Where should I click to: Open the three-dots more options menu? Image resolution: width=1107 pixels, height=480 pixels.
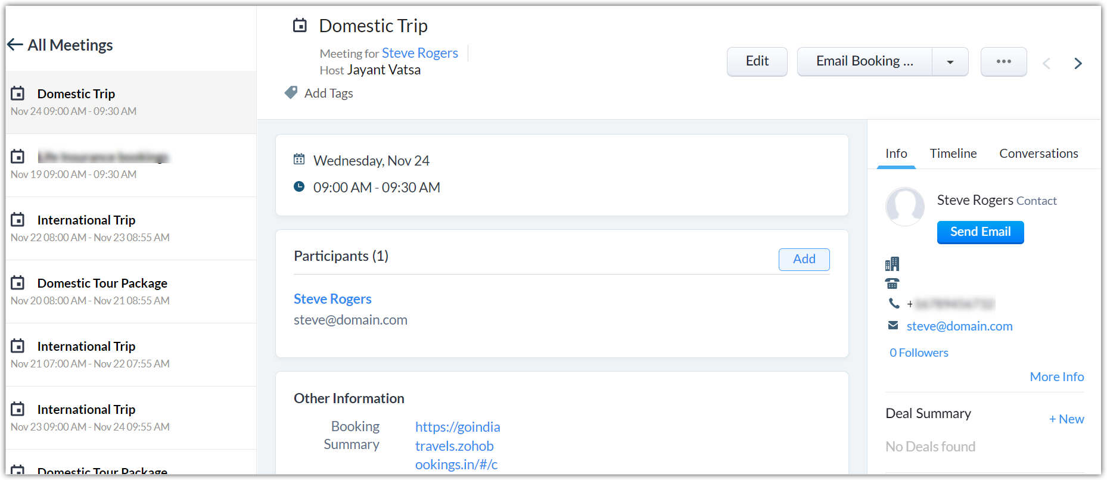[x=1003, y=61]
